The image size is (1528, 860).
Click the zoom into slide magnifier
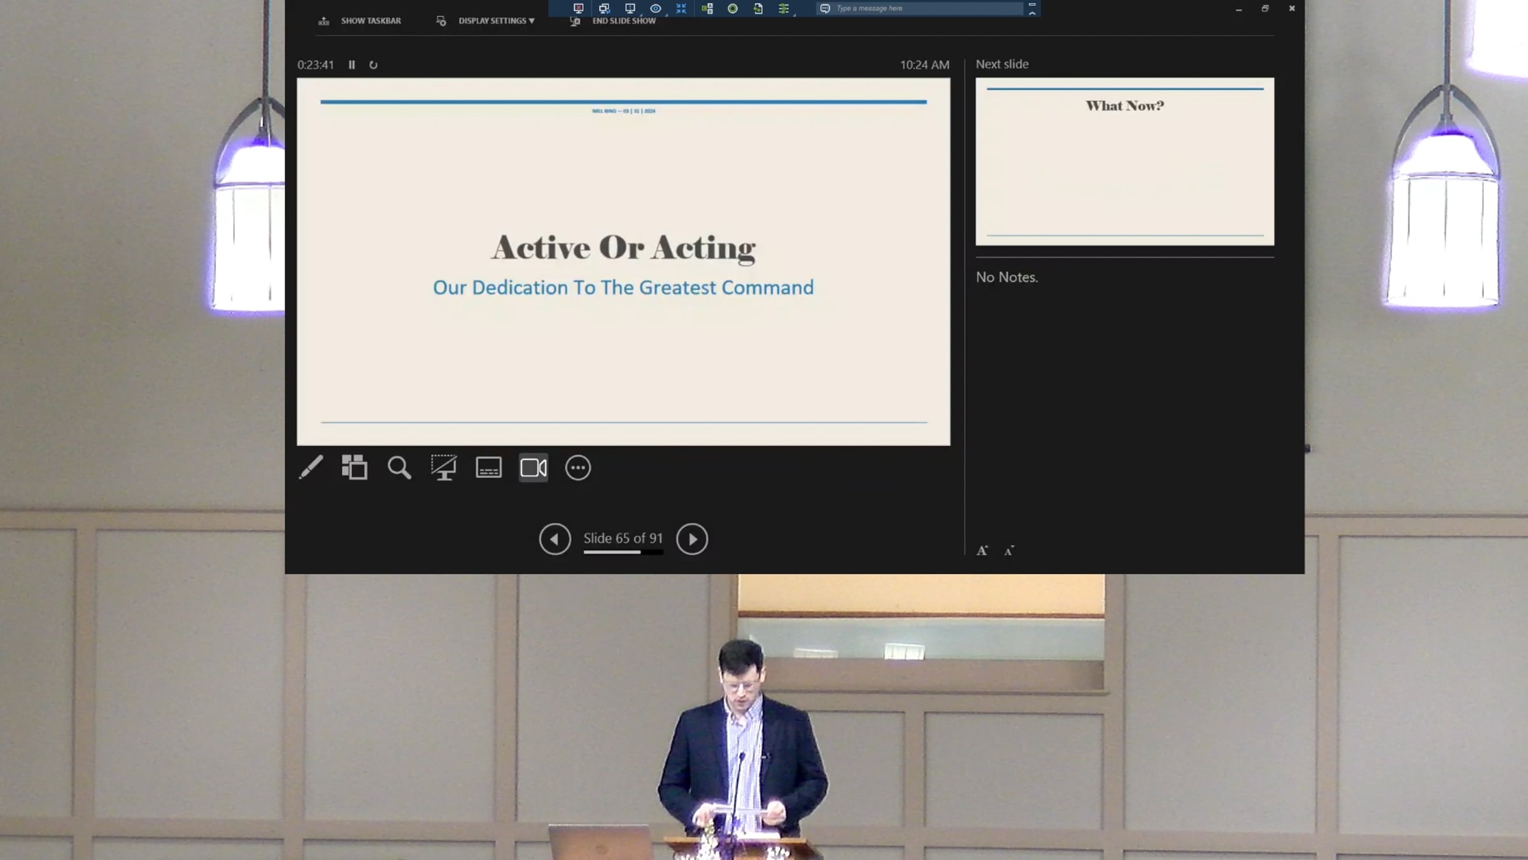pyautogui.click(x=399, y=468)
